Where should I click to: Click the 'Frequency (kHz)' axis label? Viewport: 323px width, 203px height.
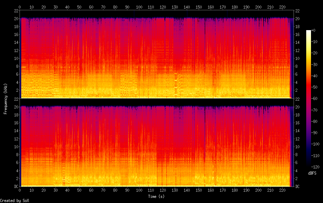pyautogui.click(x=5, y=99)
